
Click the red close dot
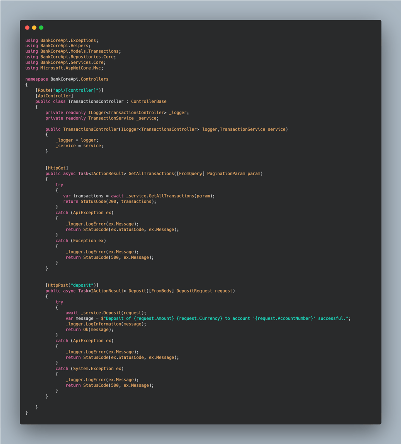click(x=27, y=28)
